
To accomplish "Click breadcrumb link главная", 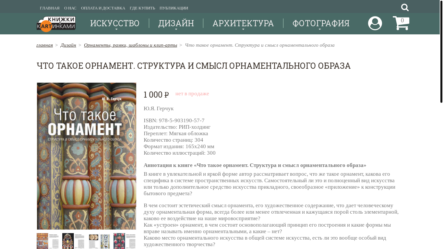I will (44, 45).
